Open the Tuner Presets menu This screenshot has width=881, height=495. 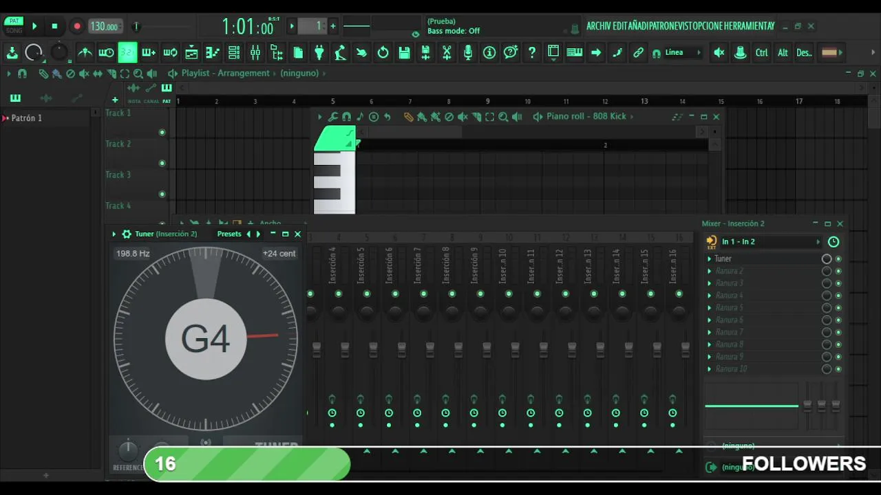click(x=229, y=234)
